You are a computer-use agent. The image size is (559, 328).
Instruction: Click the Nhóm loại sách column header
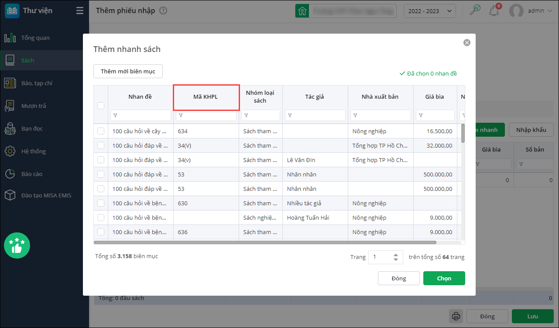click(x=261, y=97)
